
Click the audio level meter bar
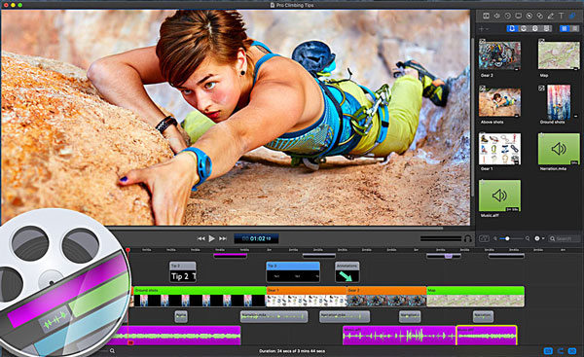441,238
